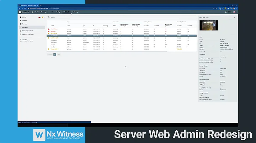
Task: Click the red error alert count icon
Action: (39, 17)
